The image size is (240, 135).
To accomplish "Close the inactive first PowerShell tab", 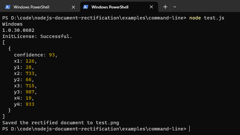I will [x=74, y=7].
